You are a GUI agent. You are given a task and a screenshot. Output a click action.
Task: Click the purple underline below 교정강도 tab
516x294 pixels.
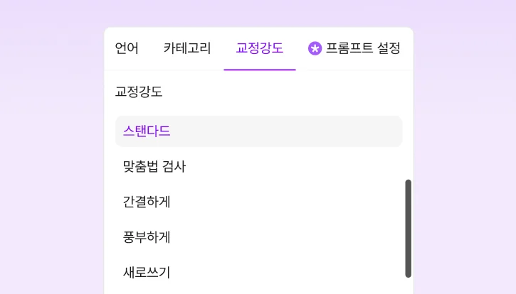pos(259,70)
